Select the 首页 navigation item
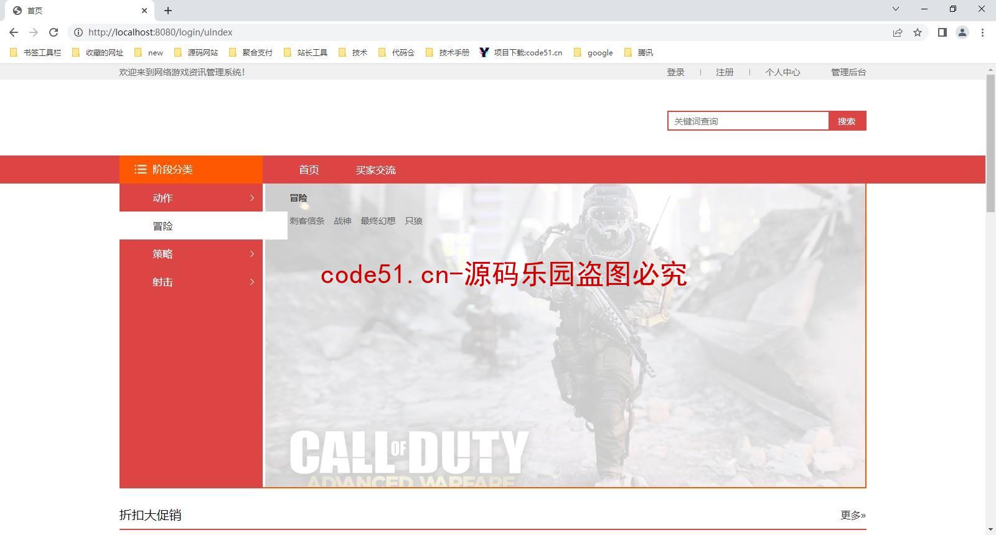 click(x=309, y=170)
